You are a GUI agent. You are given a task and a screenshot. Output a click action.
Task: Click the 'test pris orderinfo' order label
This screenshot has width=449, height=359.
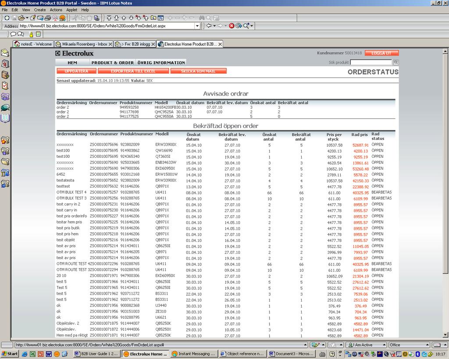[71, 216]
